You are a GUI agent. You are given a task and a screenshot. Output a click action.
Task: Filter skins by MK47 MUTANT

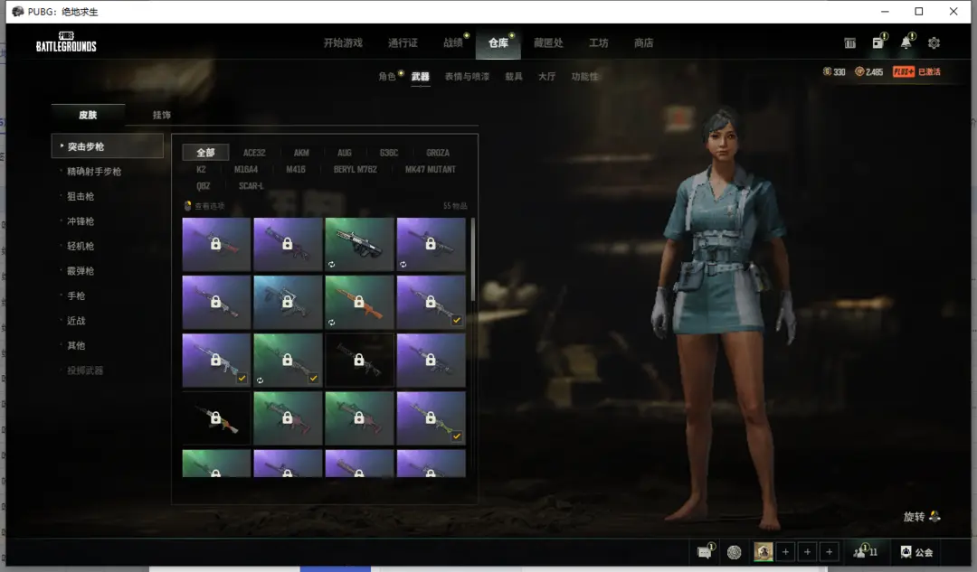[x=430, y=169]
